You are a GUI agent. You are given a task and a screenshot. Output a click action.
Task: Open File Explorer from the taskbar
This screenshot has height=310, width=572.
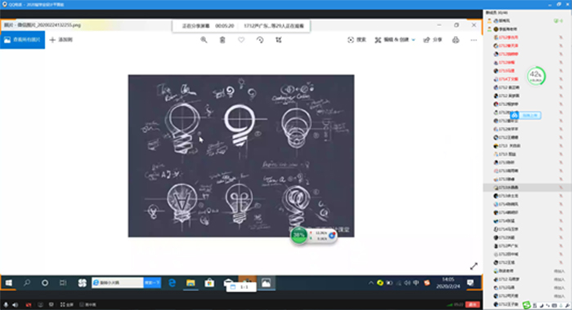190,283
